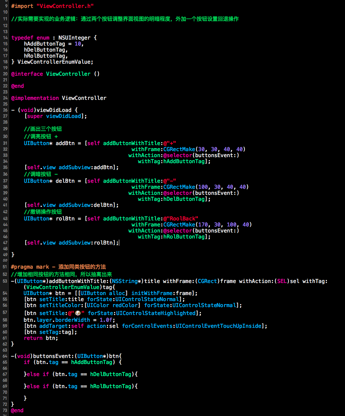Click 'CGRectMake(170, 30, 100, 40)' frame
This screenshot has width=345, height=416.
pyautogui.click(x=207, y=225)
